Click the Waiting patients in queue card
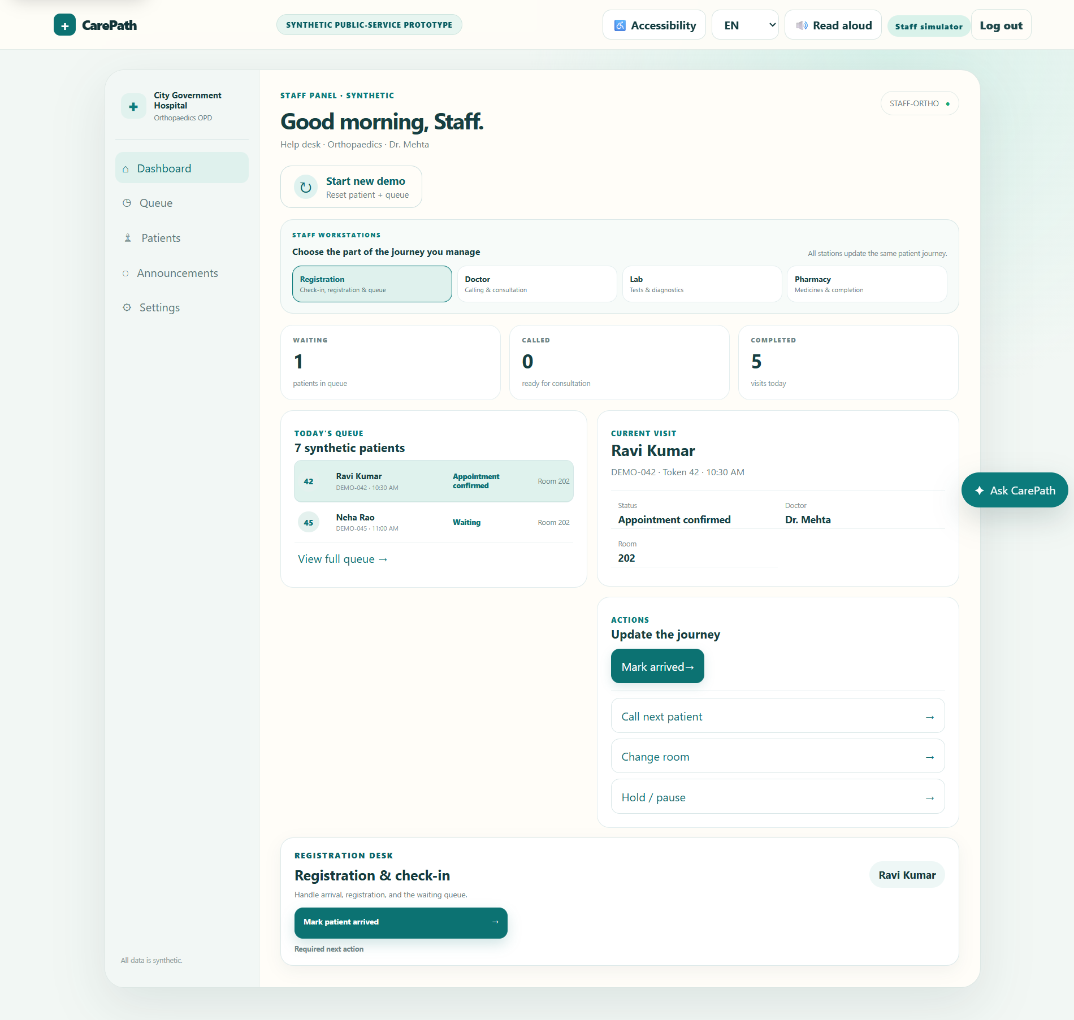Image resolution: width=1074 pixels, height=1020 pixels. tap(391, 363)
